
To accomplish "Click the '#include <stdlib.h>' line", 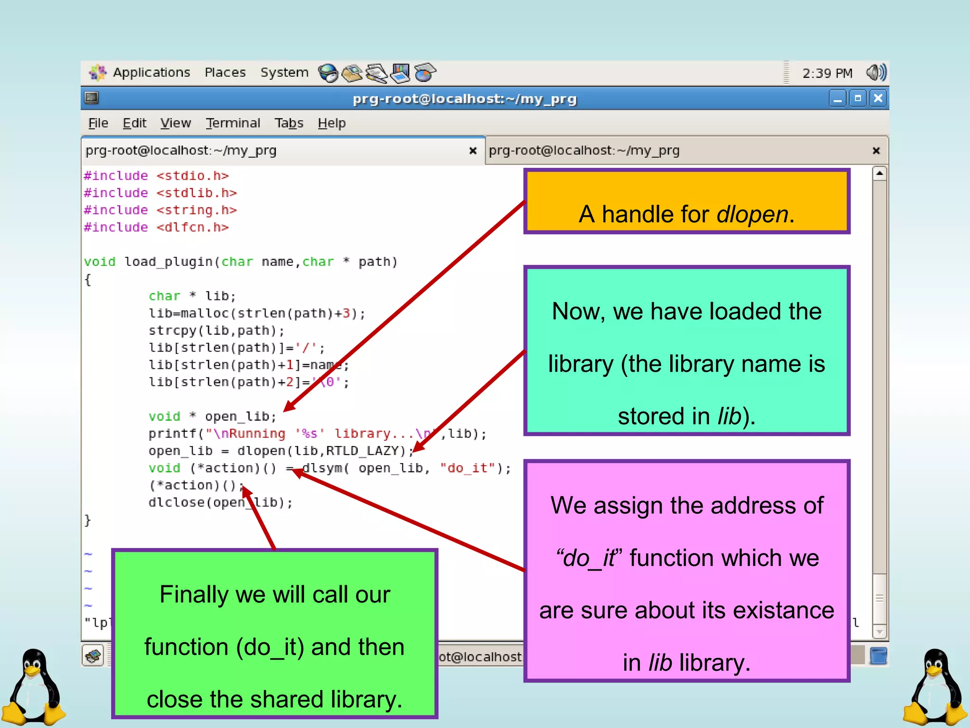I will click(x=160, y=193).
